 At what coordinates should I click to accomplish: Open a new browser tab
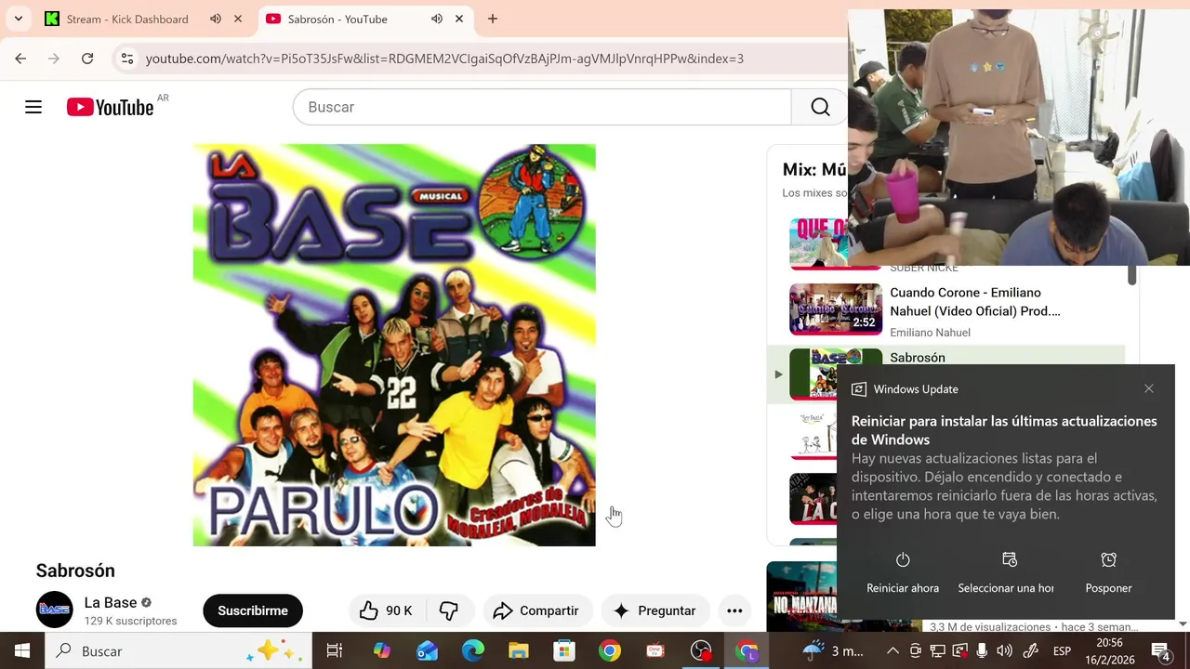pos(493,19)
